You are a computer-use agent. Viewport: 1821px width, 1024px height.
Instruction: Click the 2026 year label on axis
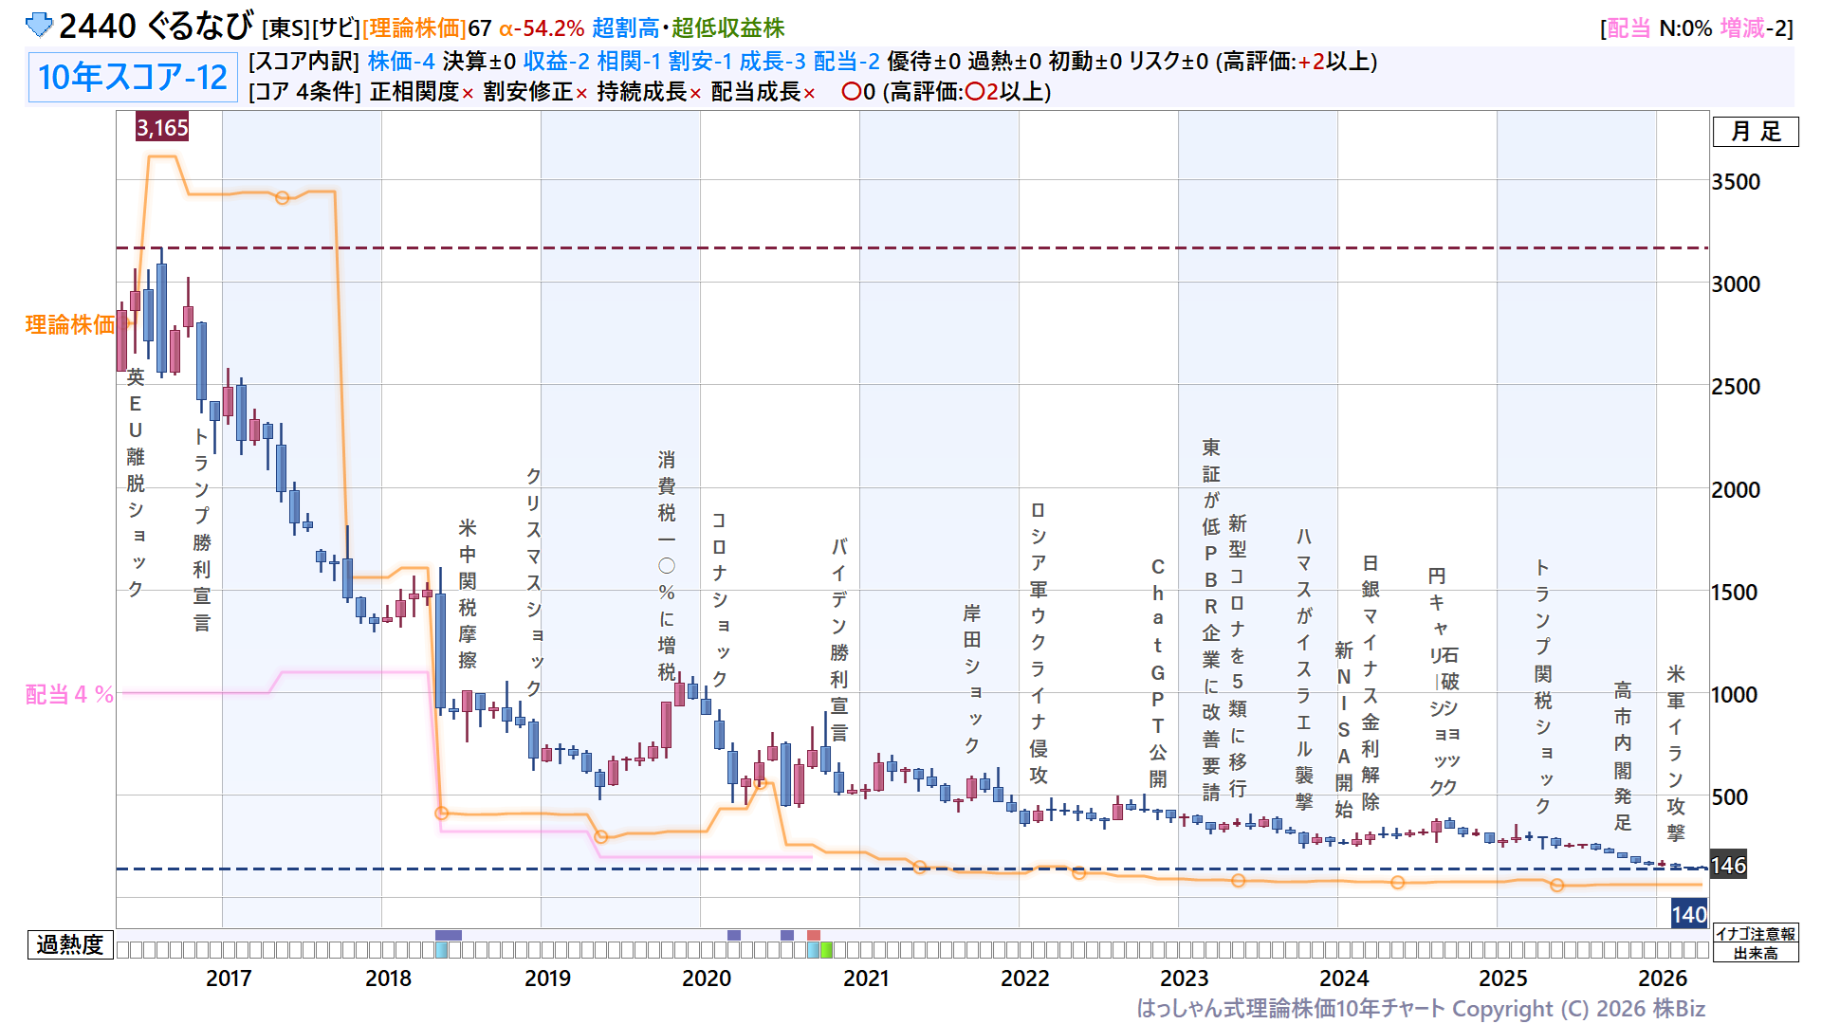coord(1663,978)
